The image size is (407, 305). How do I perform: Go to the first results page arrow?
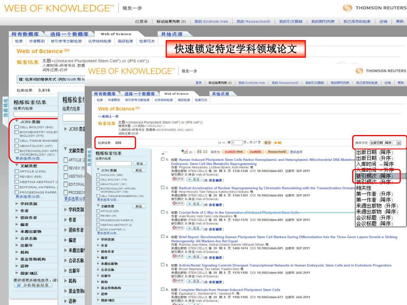pos(219,143)
